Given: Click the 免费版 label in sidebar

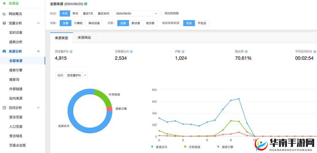Looking at the screenshot, I should click(x=14, y=3).
